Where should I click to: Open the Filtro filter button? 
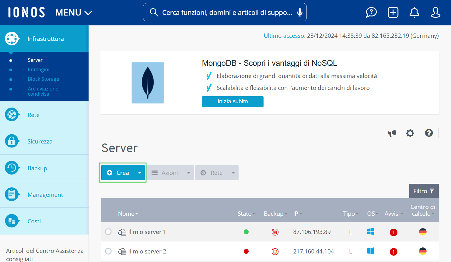coord(424,191)
